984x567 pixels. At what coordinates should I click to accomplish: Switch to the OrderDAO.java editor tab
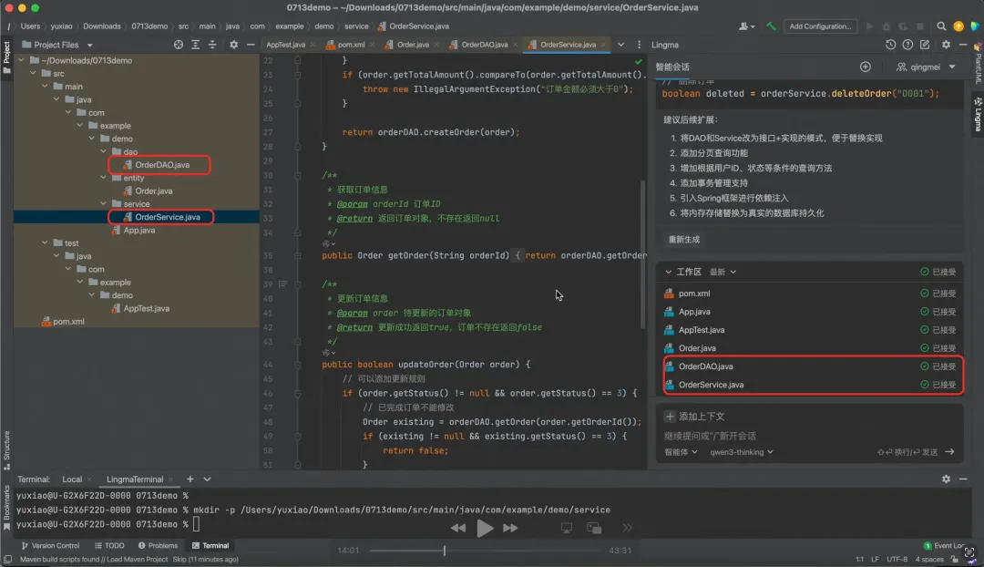click(x=483, y=45)
